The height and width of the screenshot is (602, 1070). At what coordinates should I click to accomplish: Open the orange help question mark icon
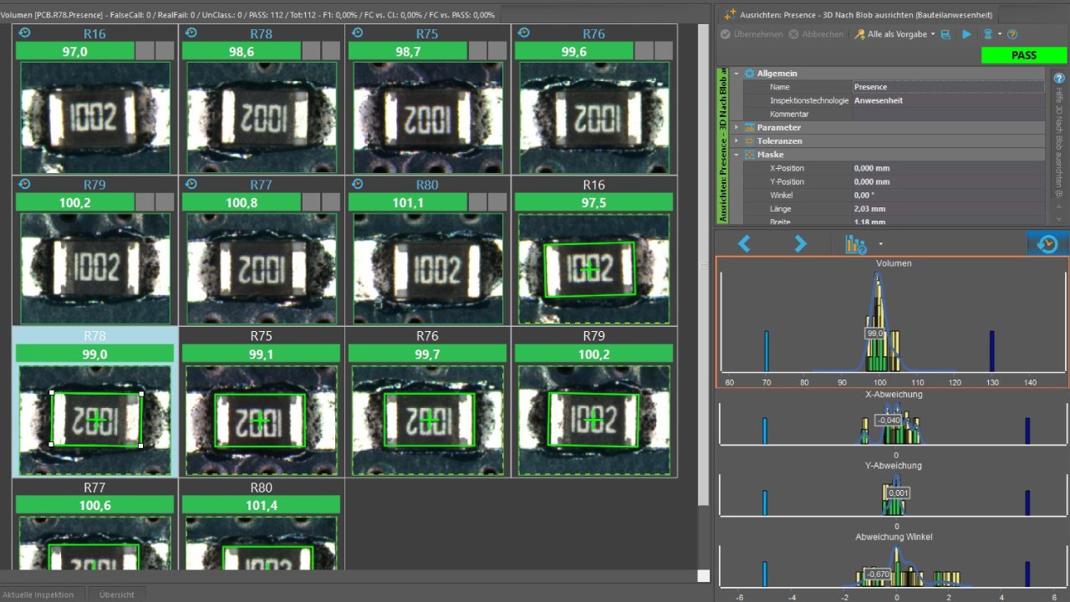tap(1012, 34)
